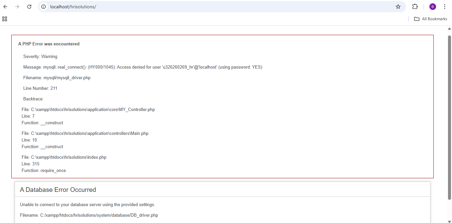Click the browser forward arrow
Viewport: 452px width, 223px height.
[x=17, y=7]
